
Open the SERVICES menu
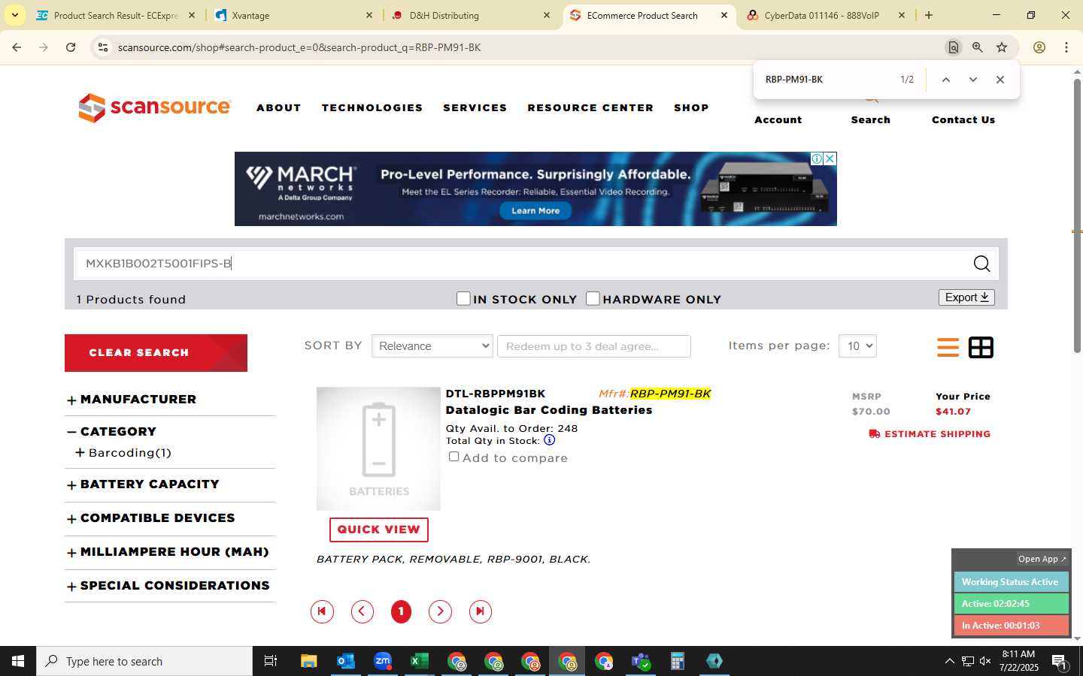tap(475, 108)
